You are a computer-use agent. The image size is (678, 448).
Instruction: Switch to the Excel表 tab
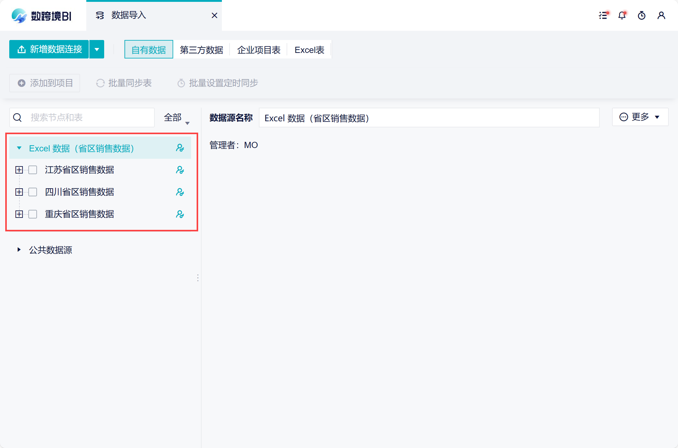(309, 50)
